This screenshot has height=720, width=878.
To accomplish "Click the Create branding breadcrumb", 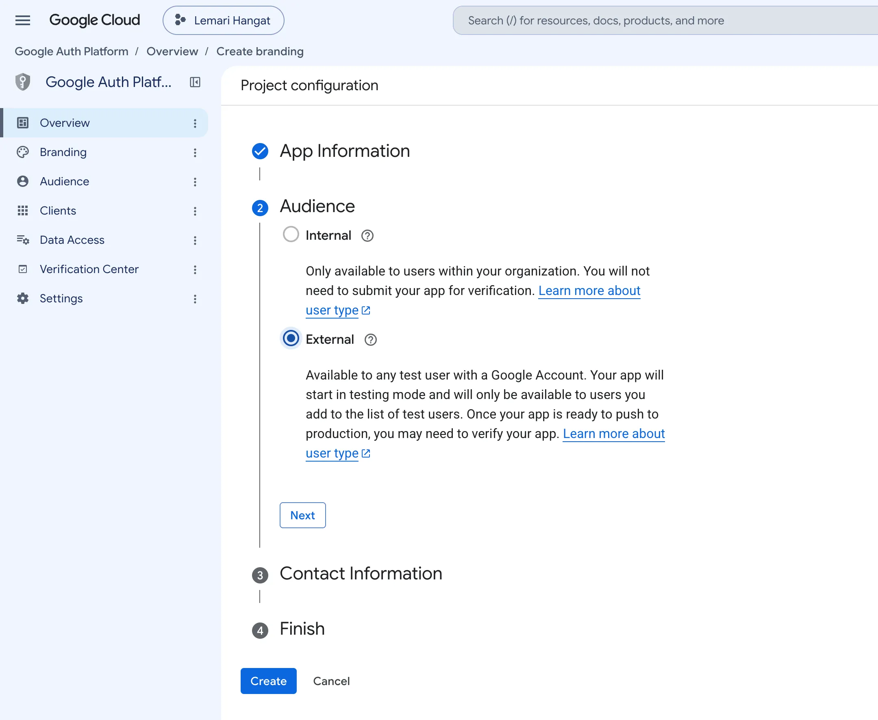I will [x=260, y=52].
